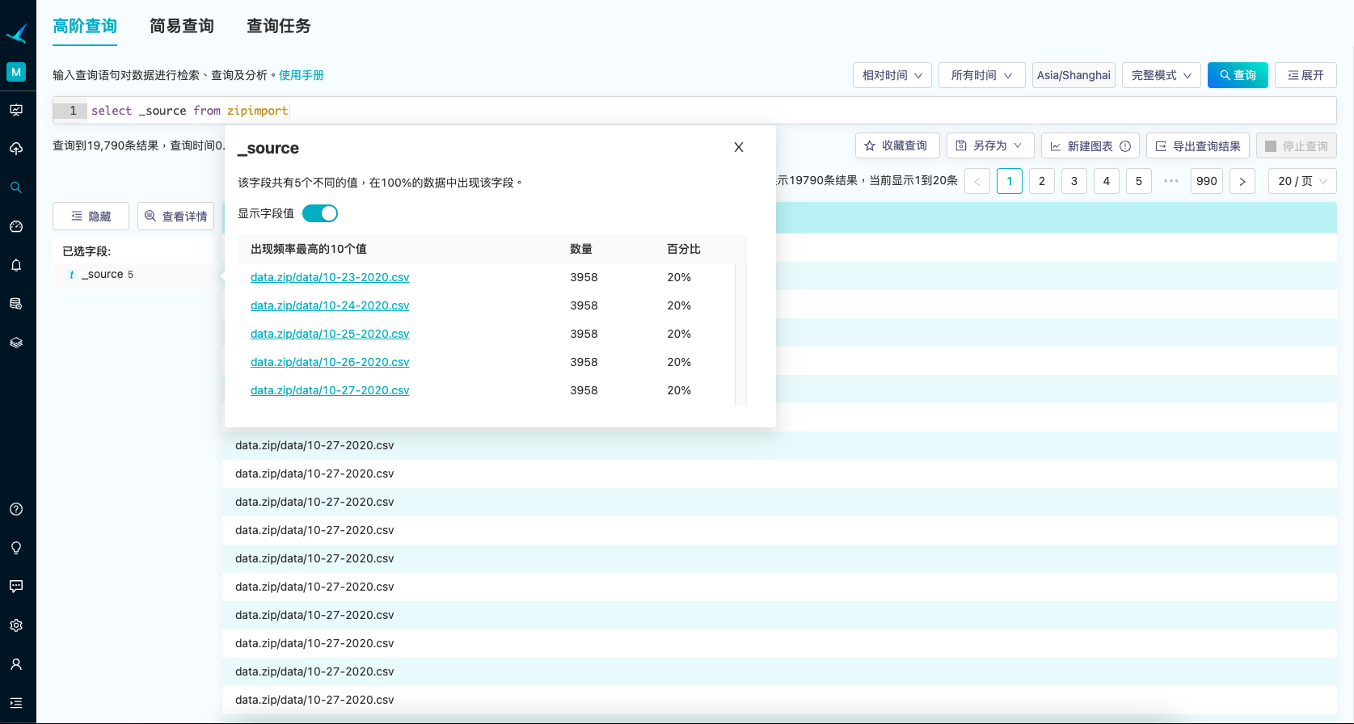This screenshot has width=1354, height=724.
Task: Click the 百分比 column header
Action: pyautogui.click(x=684, y=249)
